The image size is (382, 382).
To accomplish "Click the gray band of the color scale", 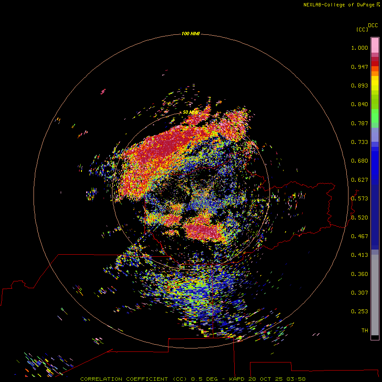I will 375,295.
